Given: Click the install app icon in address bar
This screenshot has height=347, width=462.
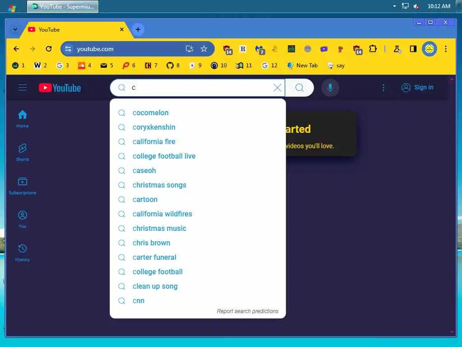Looking at the screenshot, I should click(x=189, y=49).
